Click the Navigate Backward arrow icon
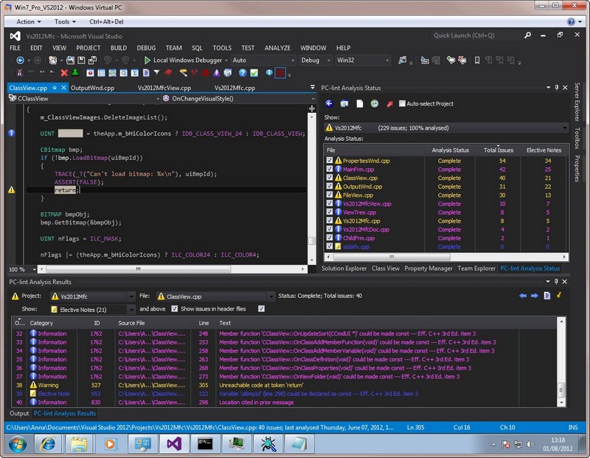Viewport: 590px width, 458px height. click(20, 60)
